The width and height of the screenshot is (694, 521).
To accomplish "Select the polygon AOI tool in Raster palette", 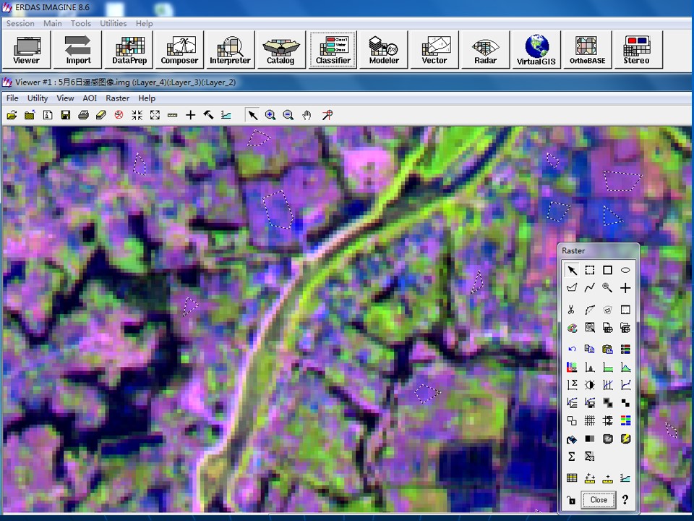I will [572, 288].
